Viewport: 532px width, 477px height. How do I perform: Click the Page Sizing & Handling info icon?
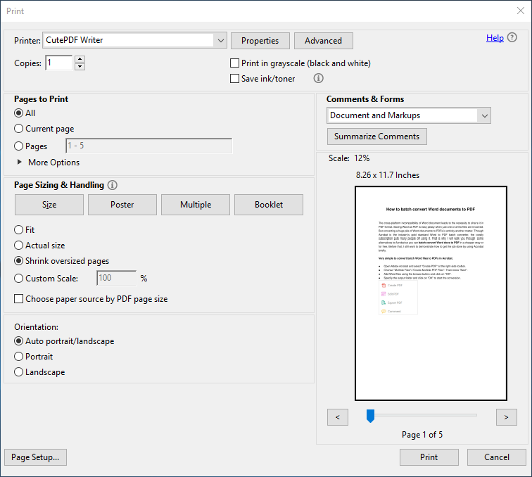pos(113,185)
